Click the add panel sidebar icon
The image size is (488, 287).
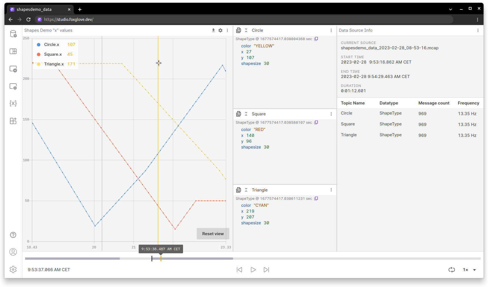pos(13,69)
